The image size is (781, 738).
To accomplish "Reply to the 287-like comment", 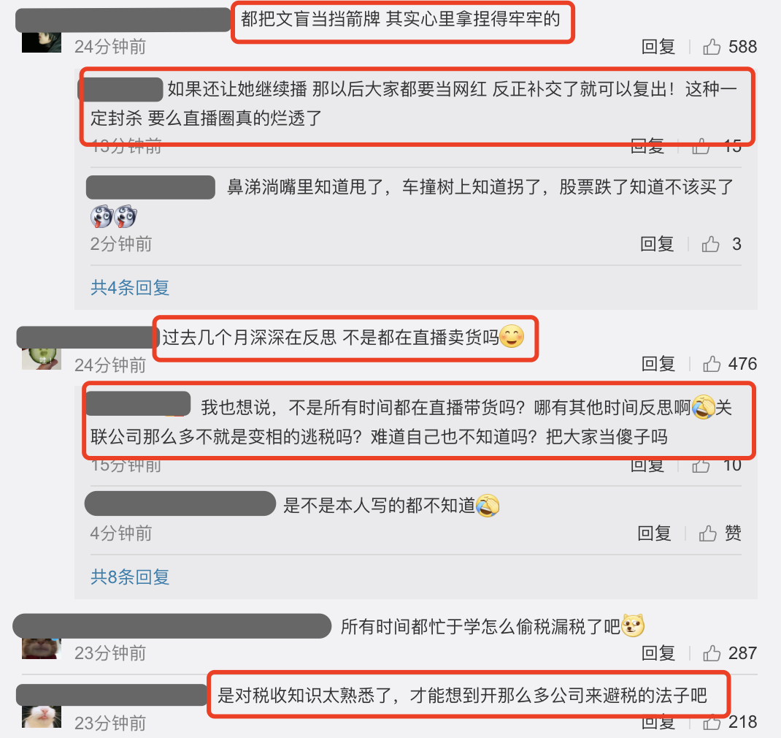I will coord(658,653).
